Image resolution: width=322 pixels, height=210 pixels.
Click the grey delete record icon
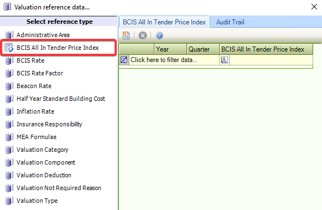click(x=143, y=35)
